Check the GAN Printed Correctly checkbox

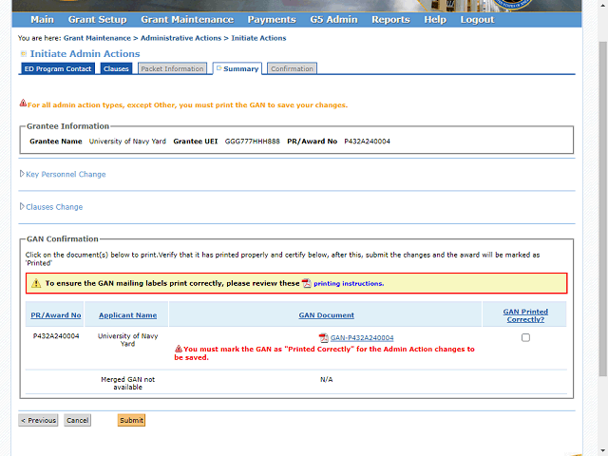point(525,338)
